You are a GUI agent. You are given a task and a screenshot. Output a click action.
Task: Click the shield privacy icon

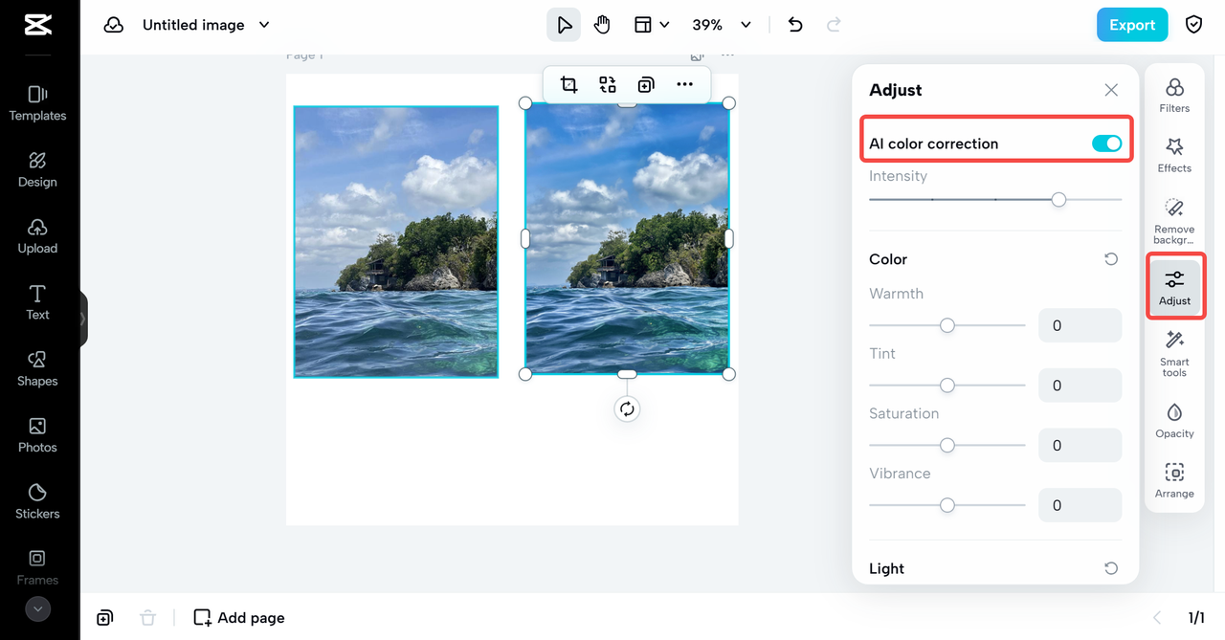[1193, 25]
